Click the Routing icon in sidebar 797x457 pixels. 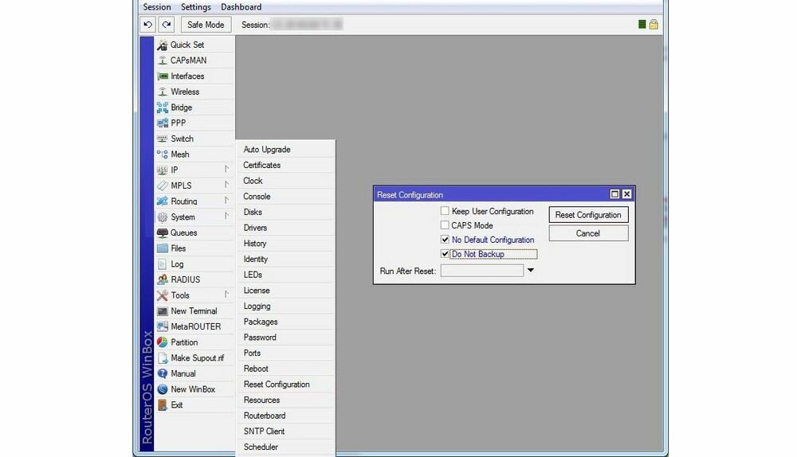tap(162, 201)
